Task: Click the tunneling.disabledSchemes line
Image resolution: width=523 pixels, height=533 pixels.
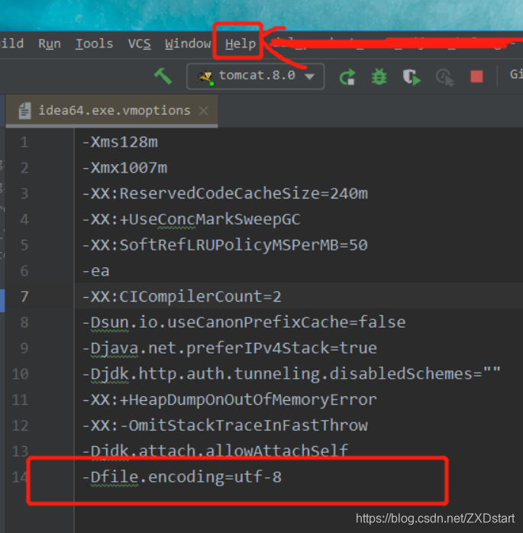Action: [x=292, y=374]
